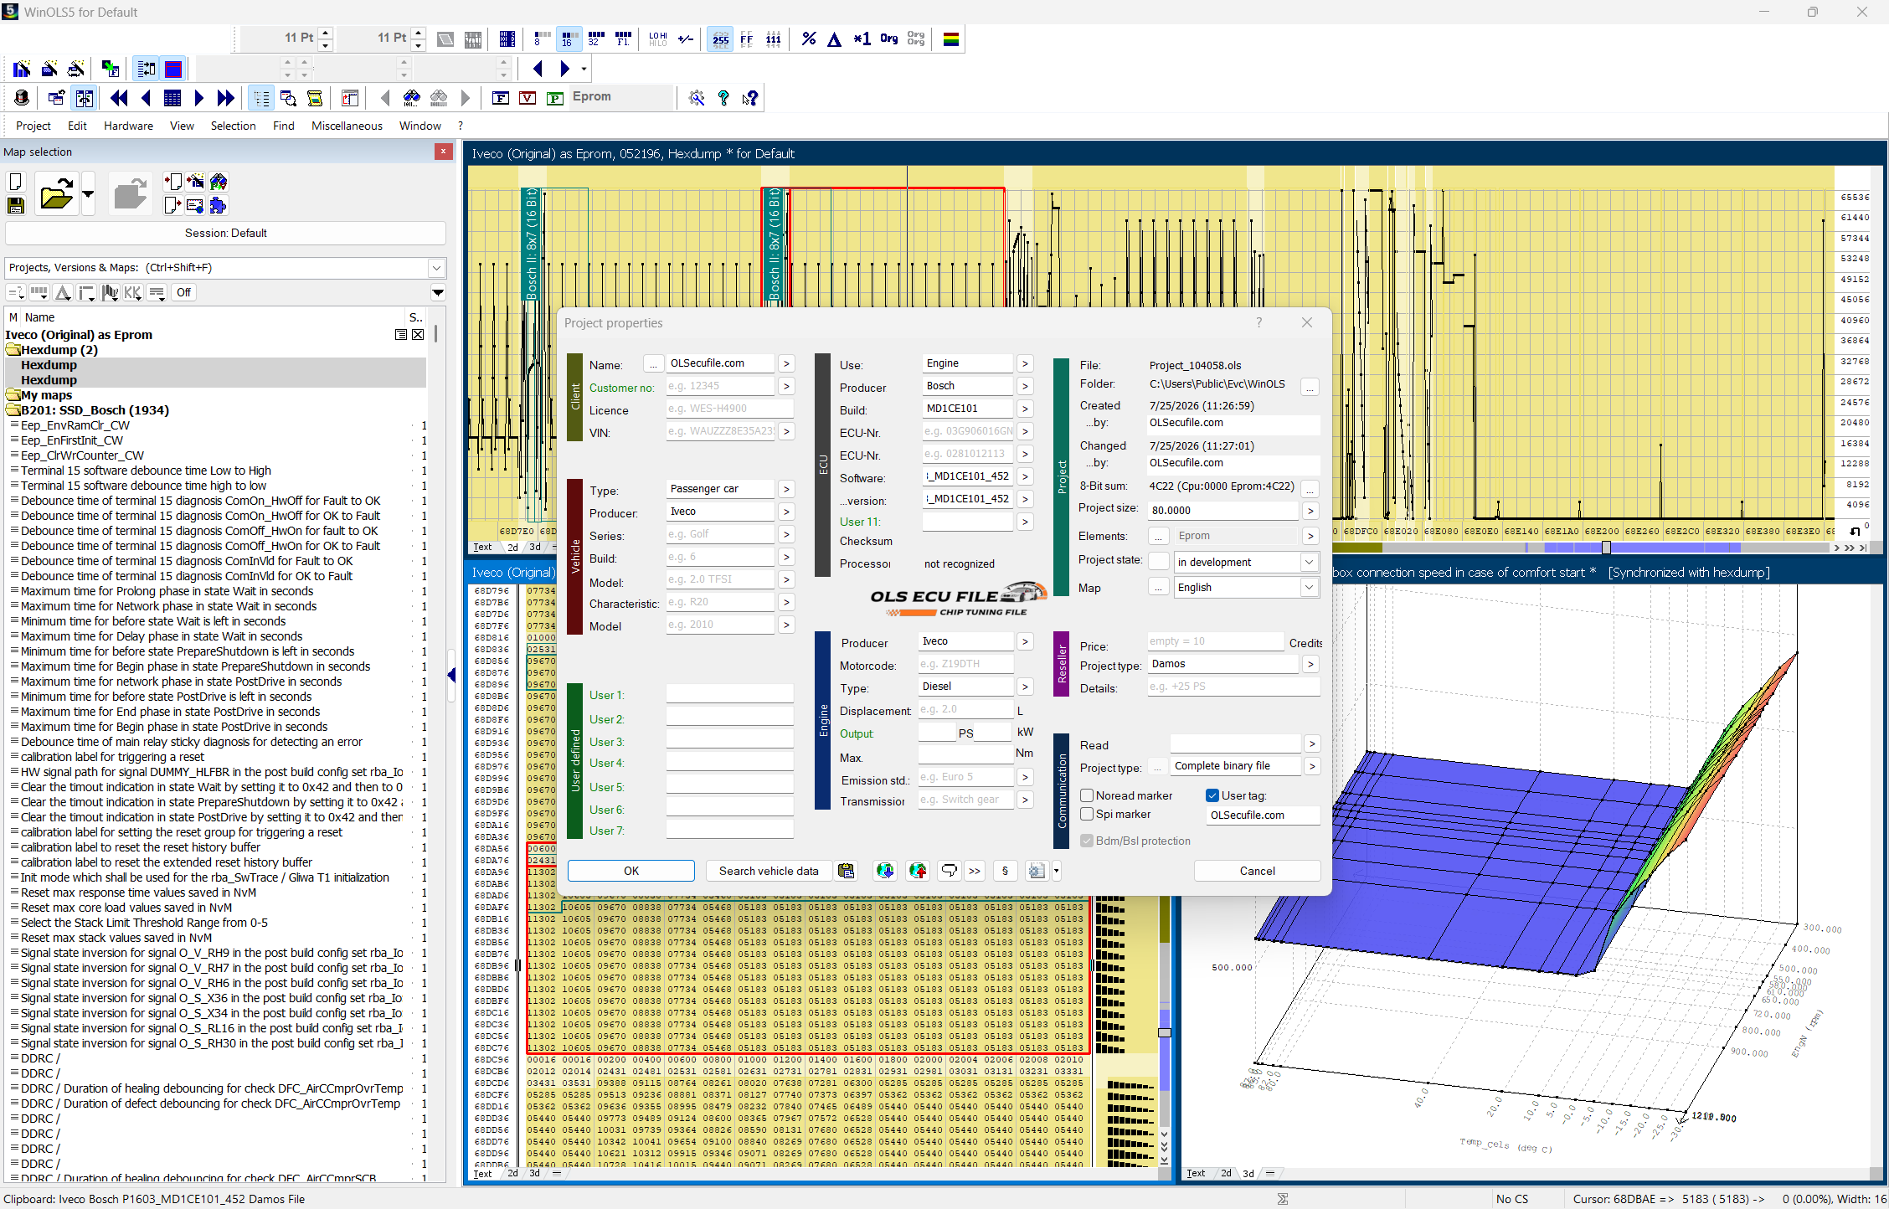Open the vehicle Type chooser for Passenger car
1889x1209 pixels.
pos(786,489)
